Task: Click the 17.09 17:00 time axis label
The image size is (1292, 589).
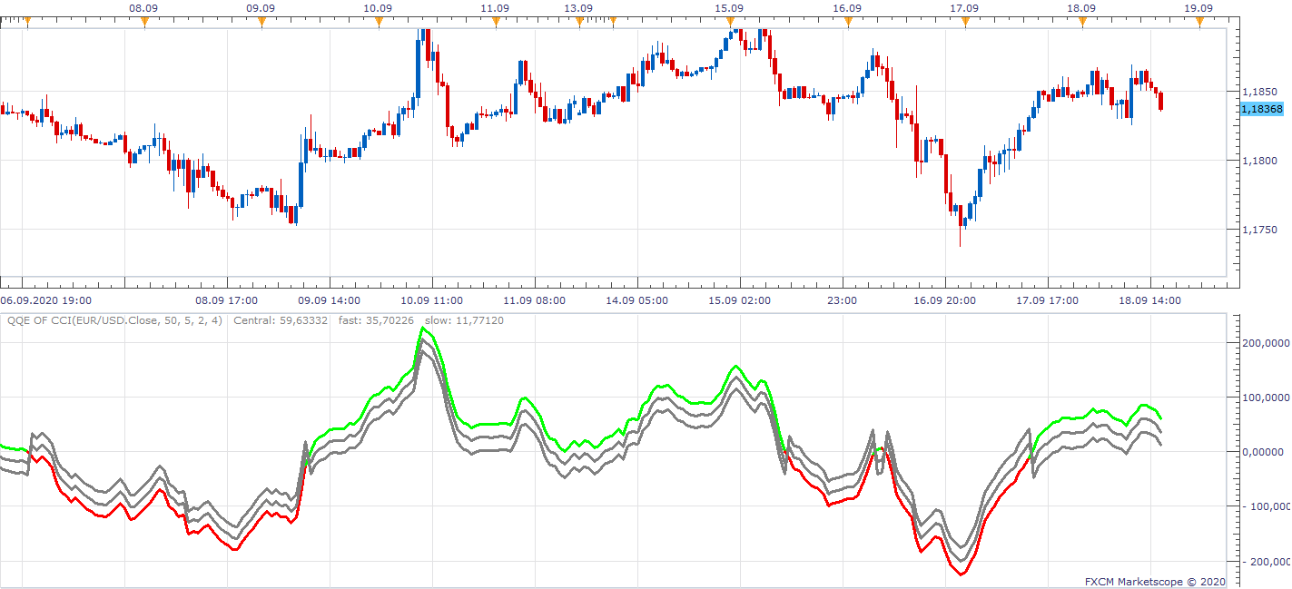Action: 1048,300
